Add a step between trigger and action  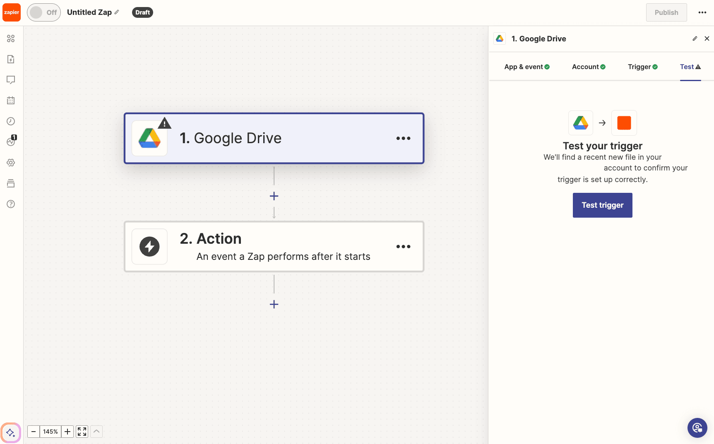pos(274,196)
